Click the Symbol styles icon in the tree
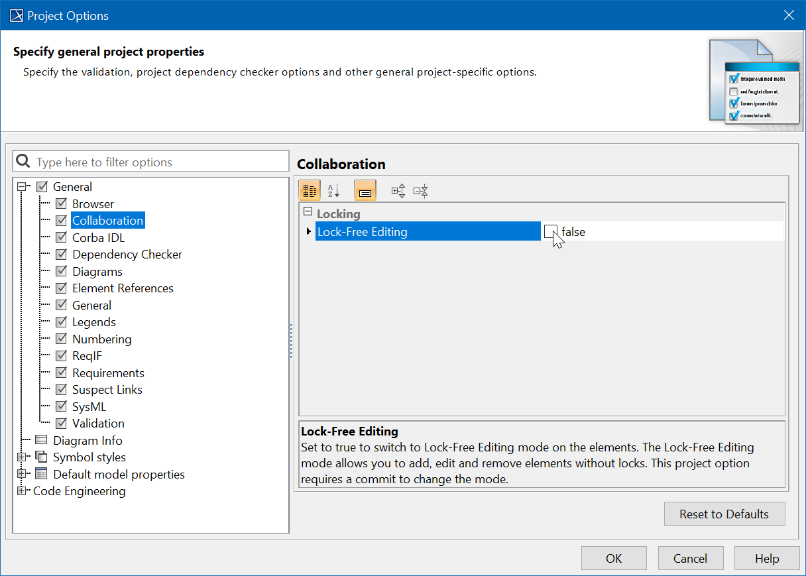Image resolution: width=806 pixels, height=576 pixels. click(x=41, y=457)
